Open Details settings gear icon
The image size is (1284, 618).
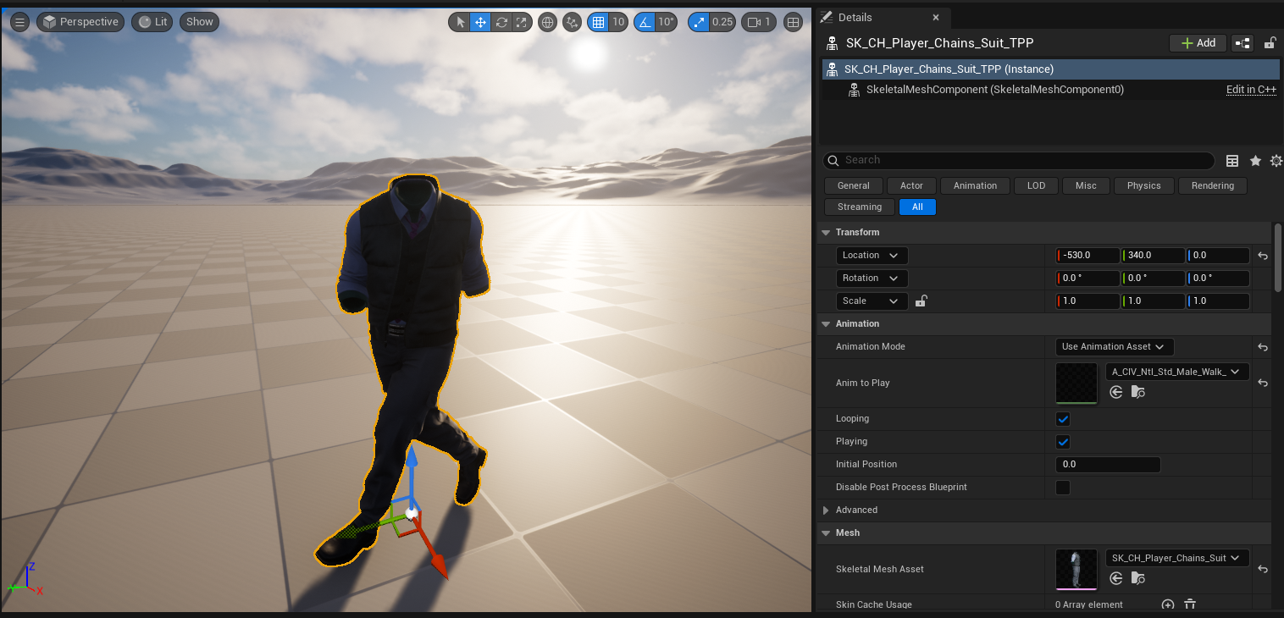coord(1276,161)
